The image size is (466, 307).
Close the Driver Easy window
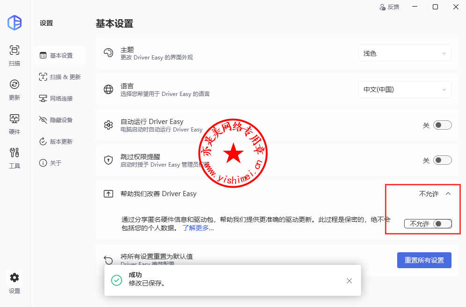tap(456, 7)
